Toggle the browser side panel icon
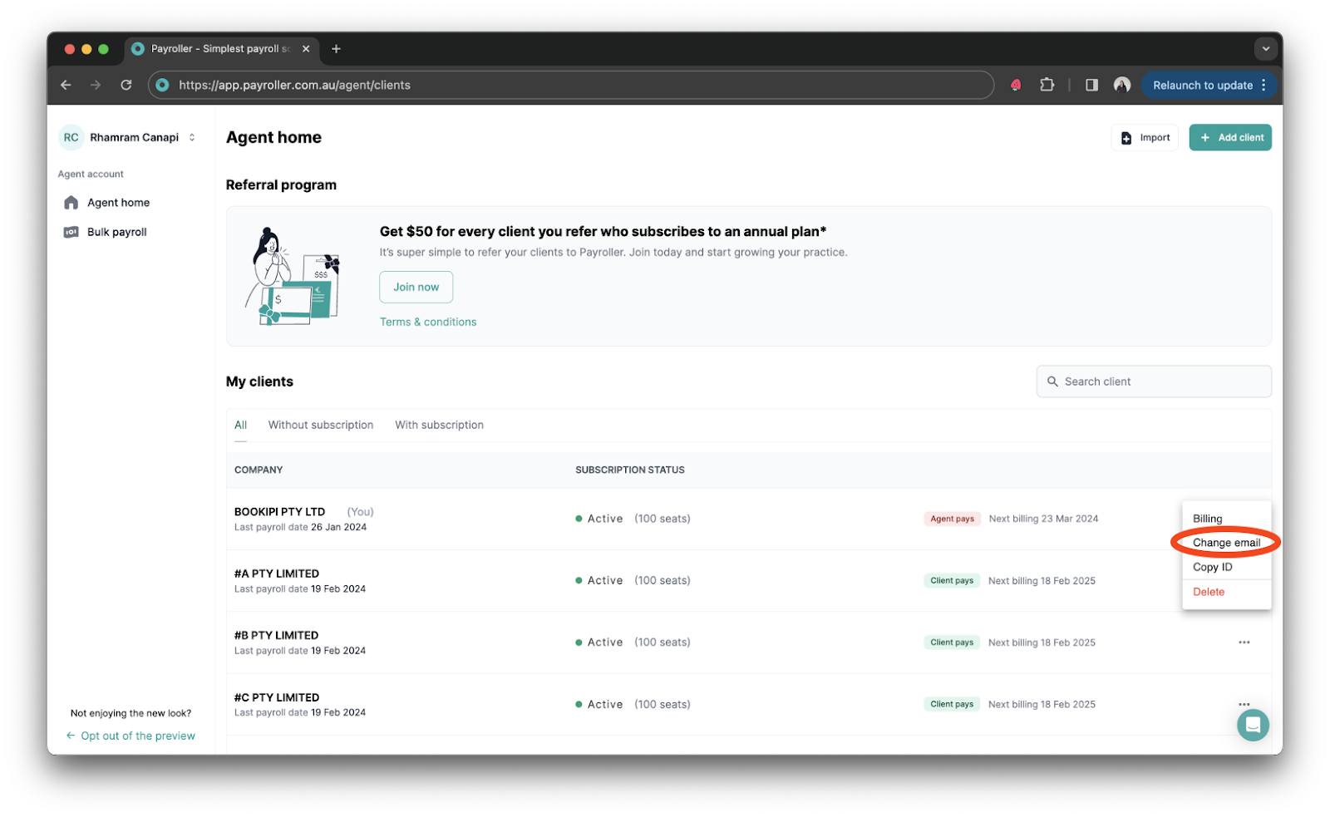This screenshot has height=817, width=1330. tap(1091, 85)
